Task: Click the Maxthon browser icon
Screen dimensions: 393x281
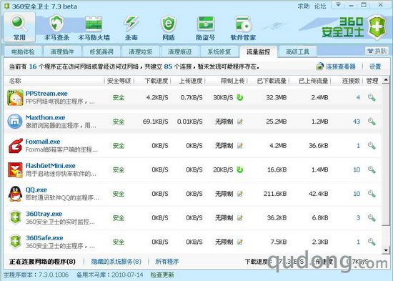Action: pos(15,122)
